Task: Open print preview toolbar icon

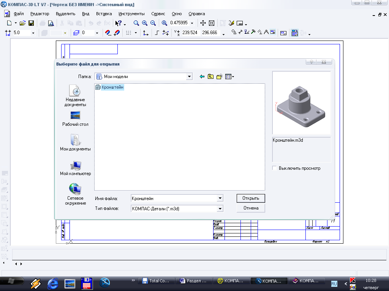Action: click(51, 23)
